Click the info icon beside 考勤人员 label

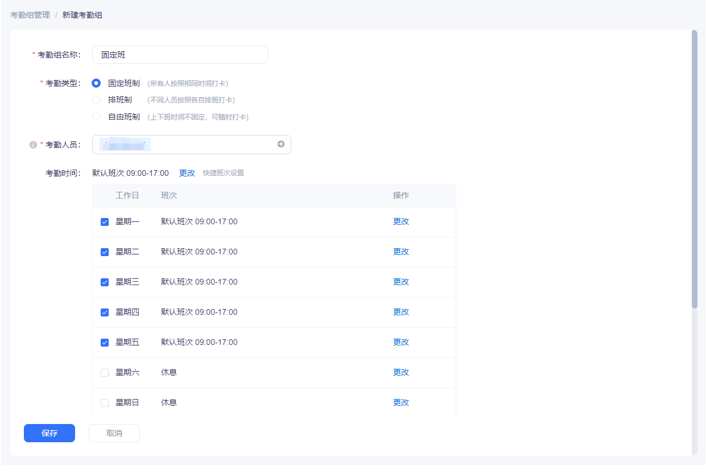click(33, 145)
